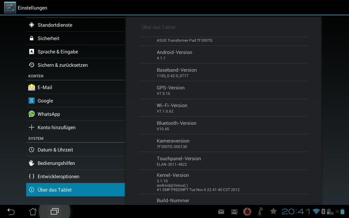The height and width of the screenshot is (218, 349).
Task: Open Standortdienste via its location target icon
Action: [x=32, y=25]
